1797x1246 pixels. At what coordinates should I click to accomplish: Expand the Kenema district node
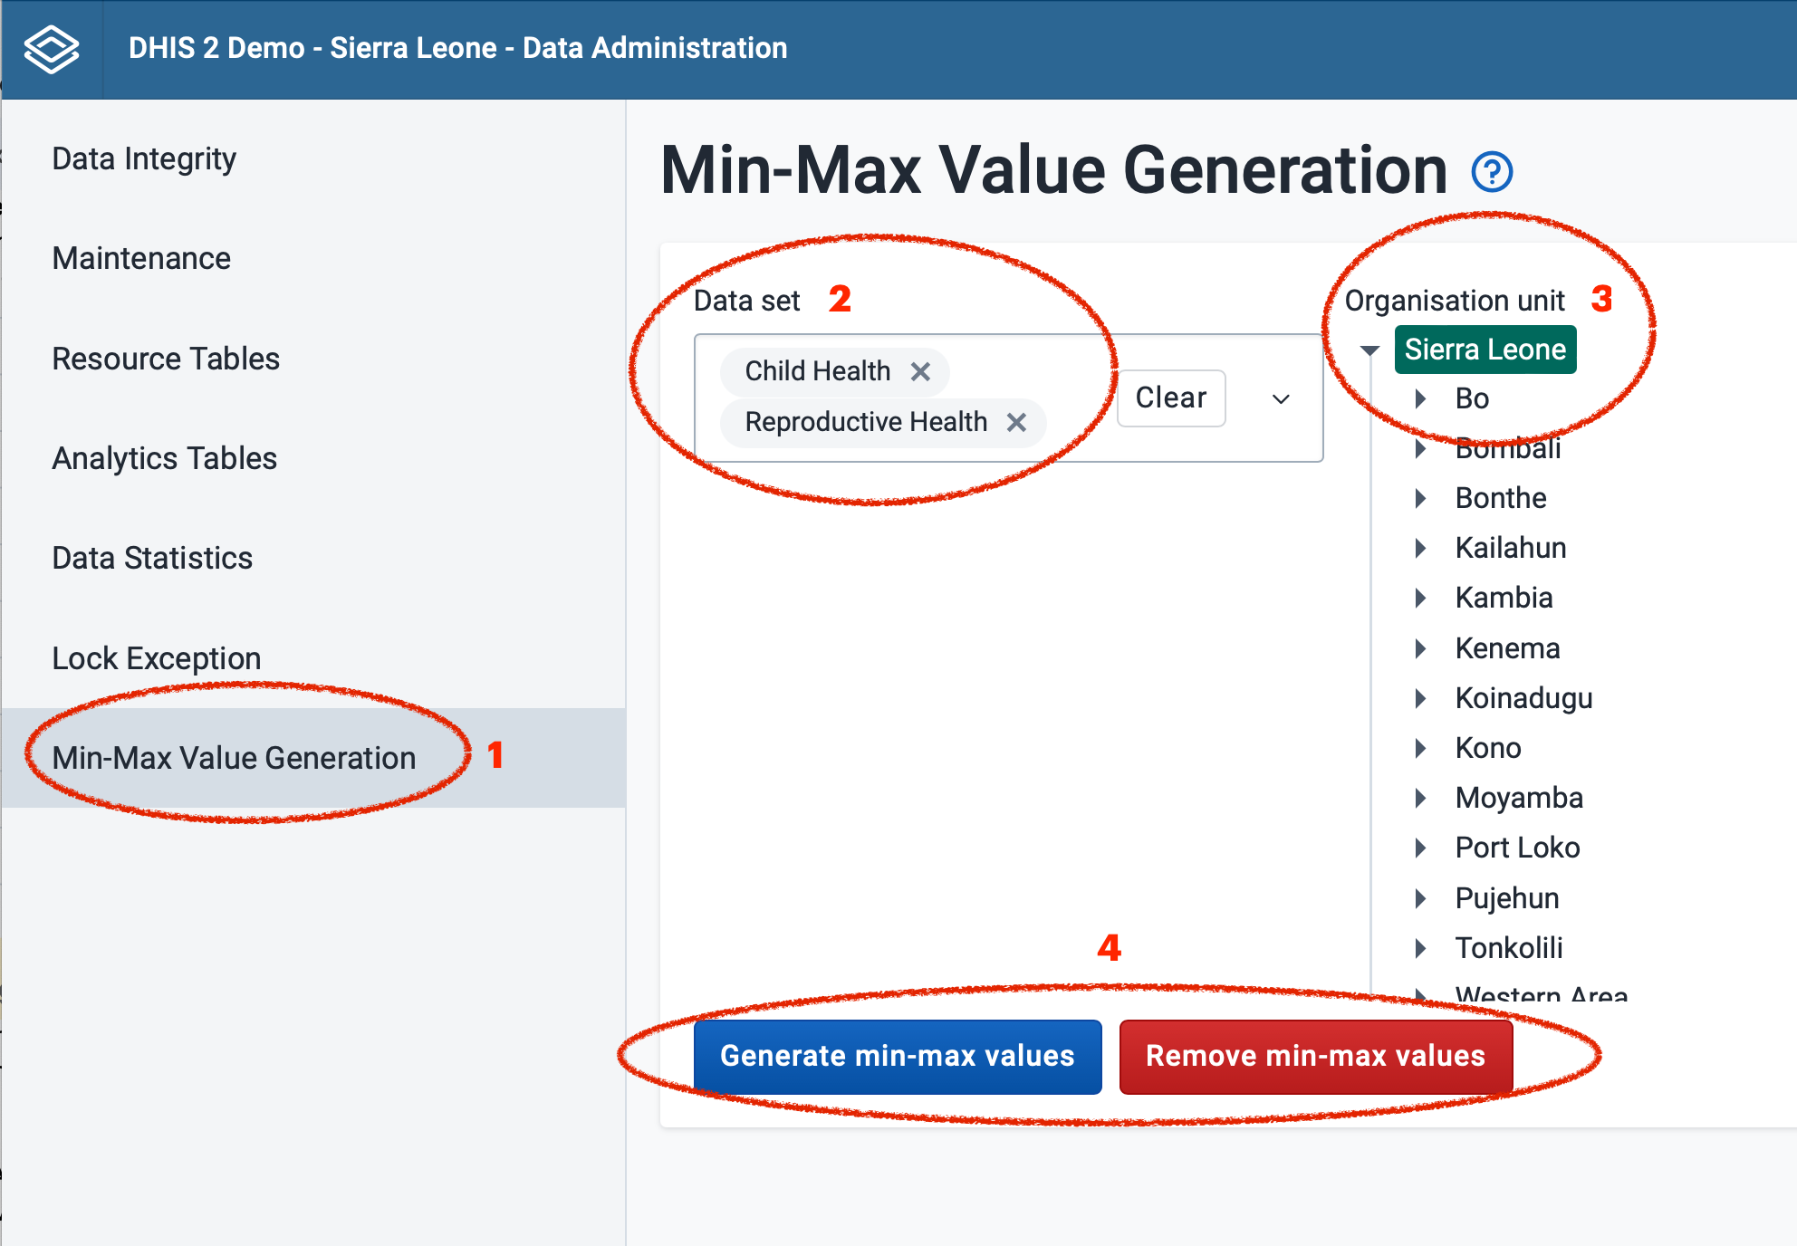point(1421,648)
